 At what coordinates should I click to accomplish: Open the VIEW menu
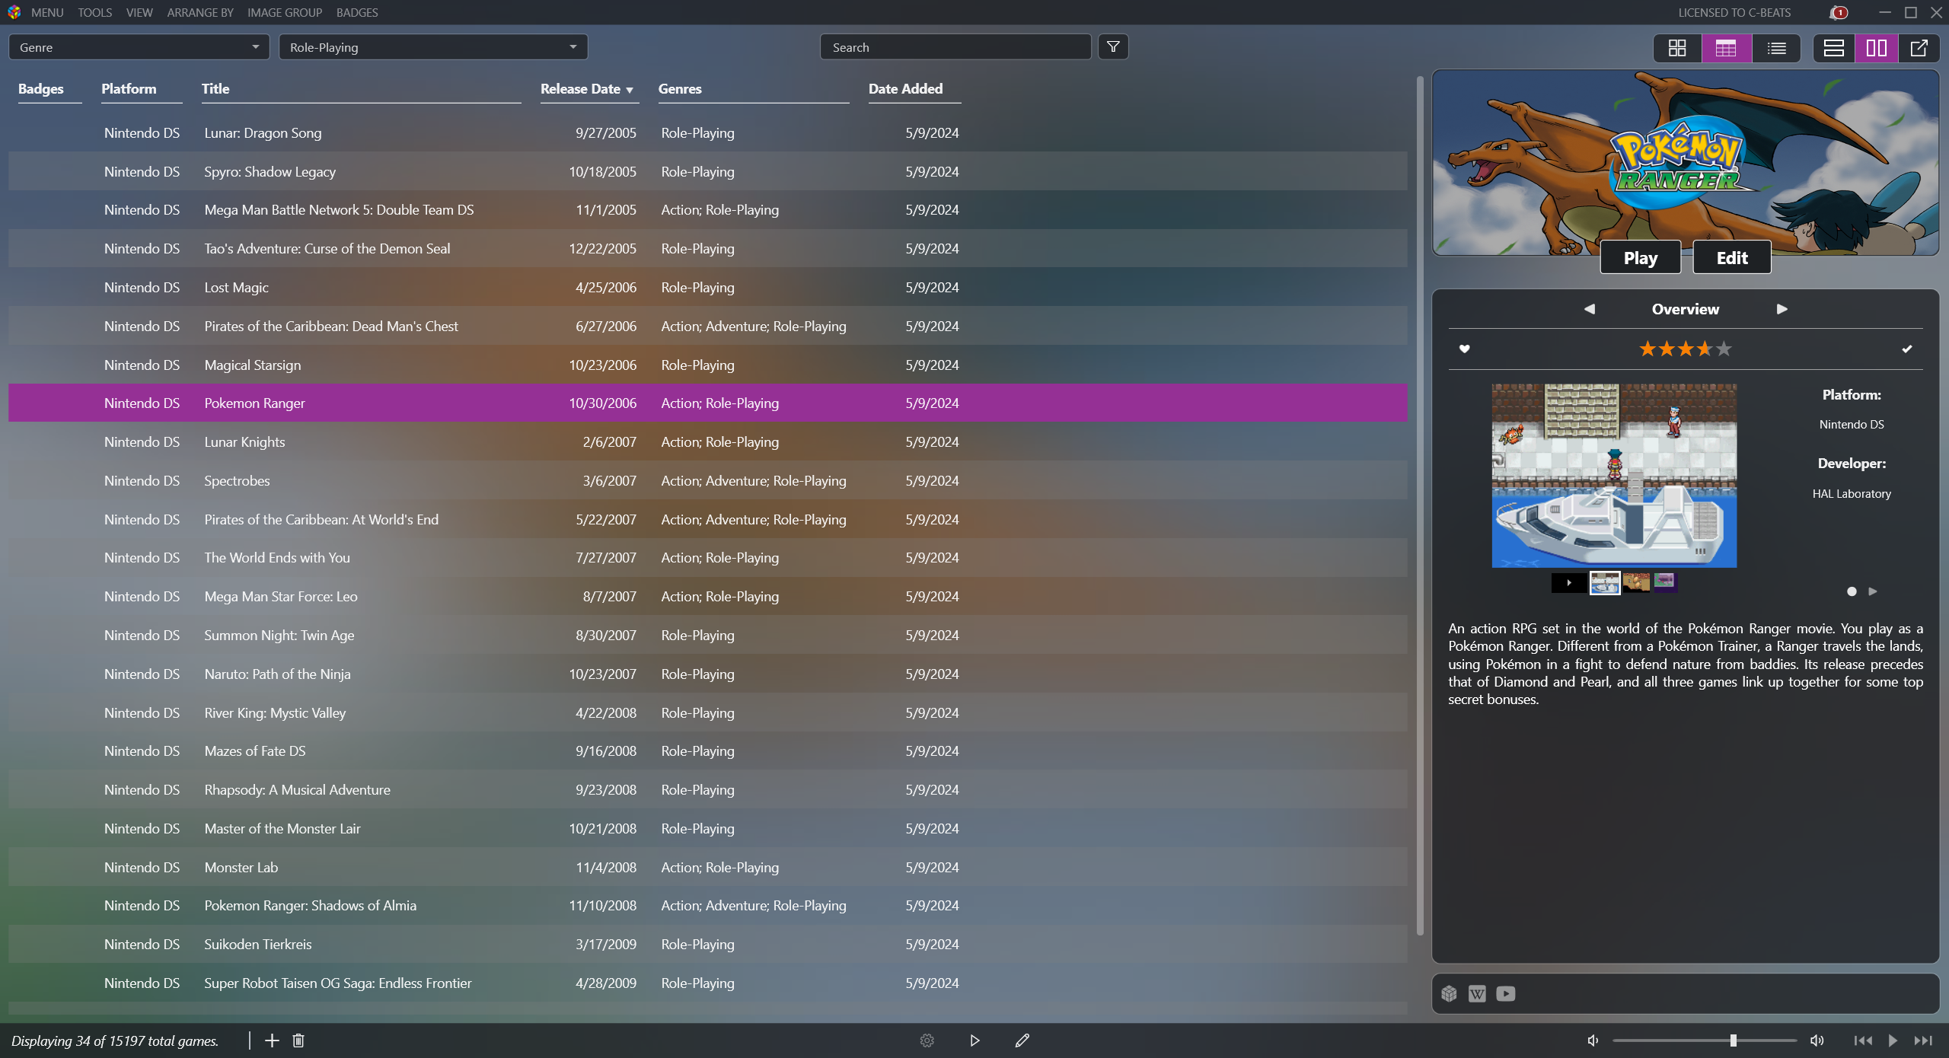click(x=139, y=12)
